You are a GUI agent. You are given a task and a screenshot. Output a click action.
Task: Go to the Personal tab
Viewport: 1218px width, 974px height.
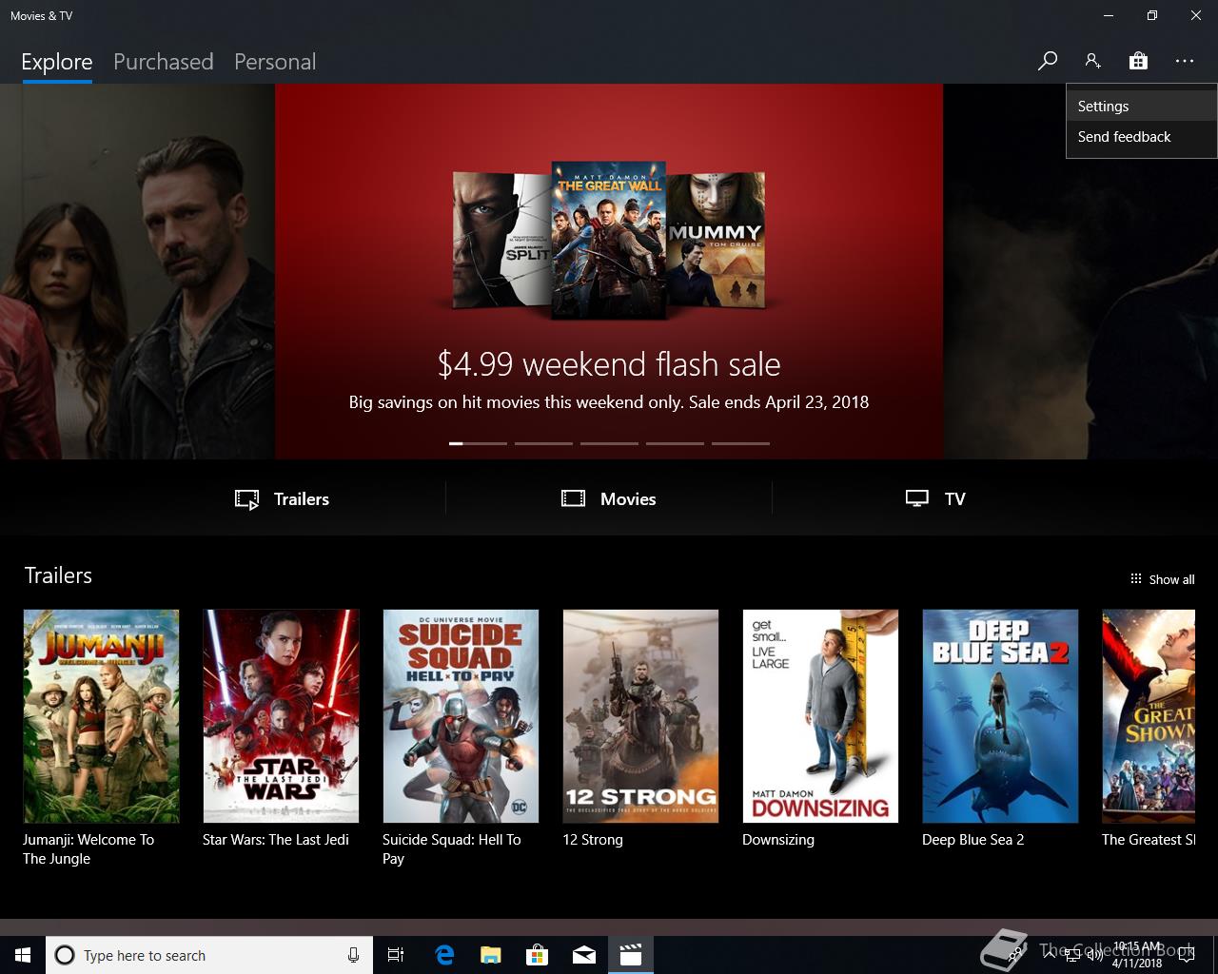(275, 62)
